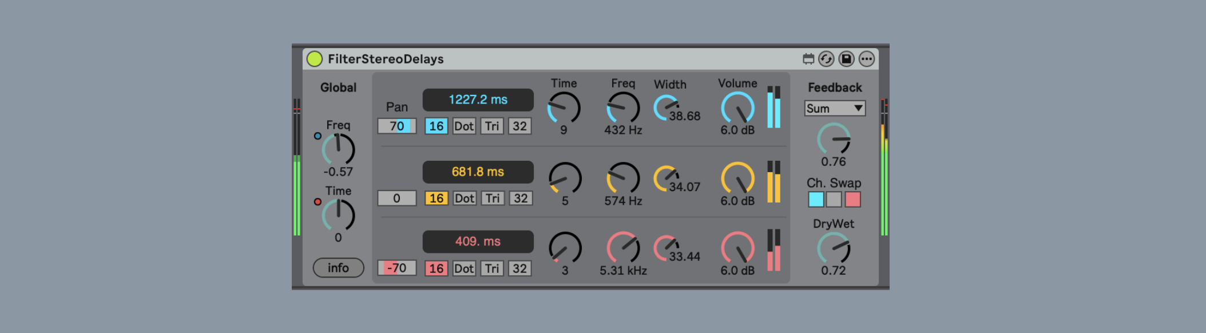Enable Tri on the yellow delay row
This screenshot has width=1206, height=333.
(492, 199)
